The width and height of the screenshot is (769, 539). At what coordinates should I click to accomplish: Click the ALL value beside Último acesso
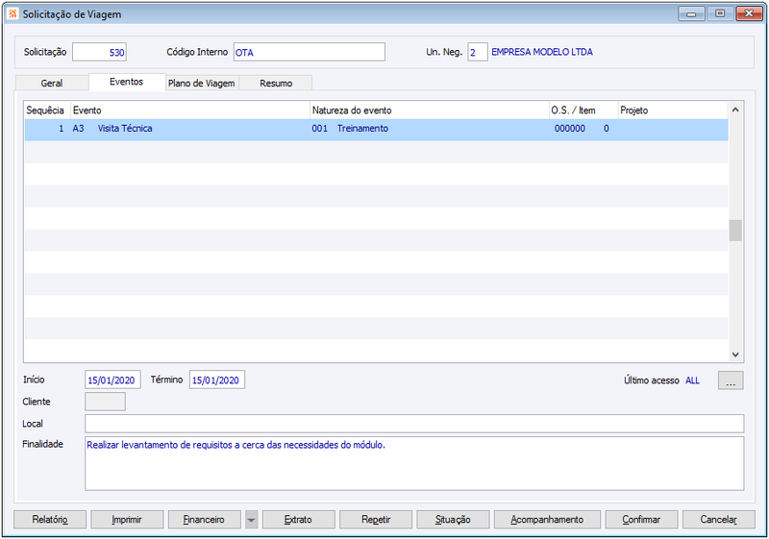692,380
